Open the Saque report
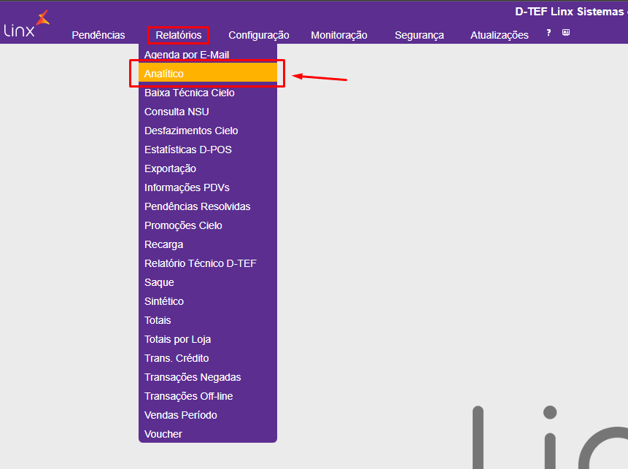The width and height of the screenshot is (628, 469). [x=207, y=282]
